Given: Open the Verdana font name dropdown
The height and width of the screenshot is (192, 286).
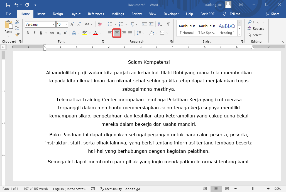Looking at the screenshot, I should tap(53, 24).
